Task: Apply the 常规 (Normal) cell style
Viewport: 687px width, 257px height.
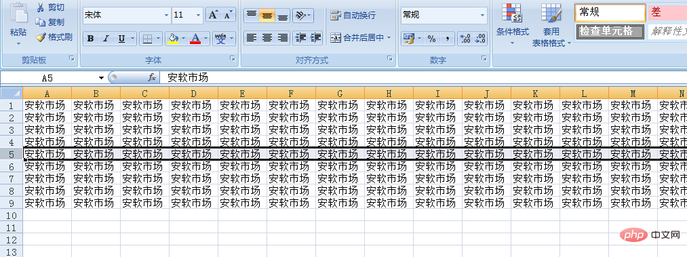Action: (610, 13)
